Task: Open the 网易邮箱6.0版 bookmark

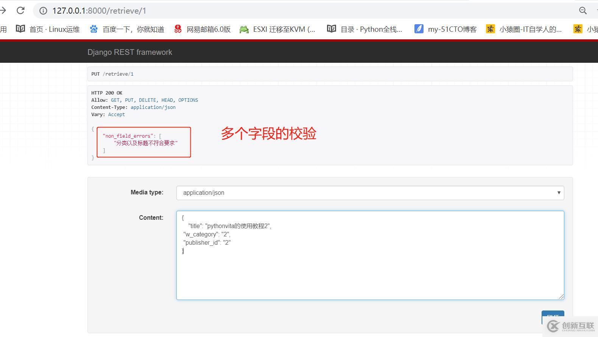Action: 202,29
